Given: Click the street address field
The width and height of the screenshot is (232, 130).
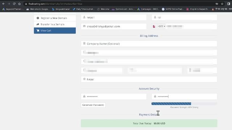Looking at the screenshot, I should pyautogui.click(x=149, y=53).
